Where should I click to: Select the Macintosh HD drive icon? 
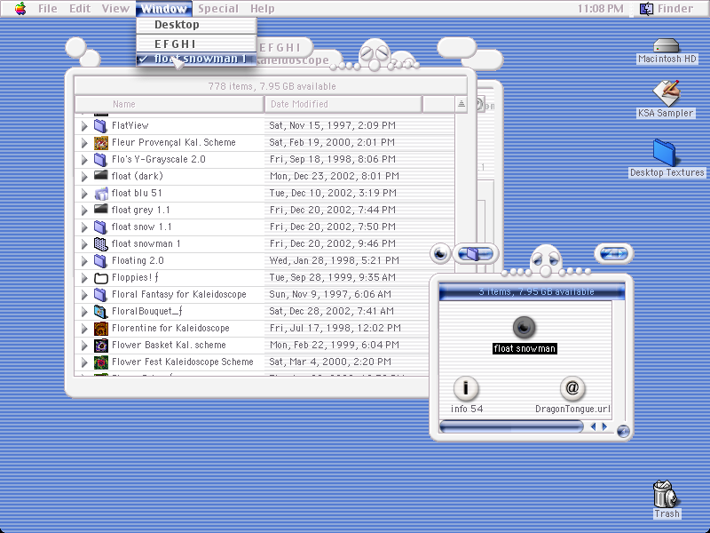[667, 46]
